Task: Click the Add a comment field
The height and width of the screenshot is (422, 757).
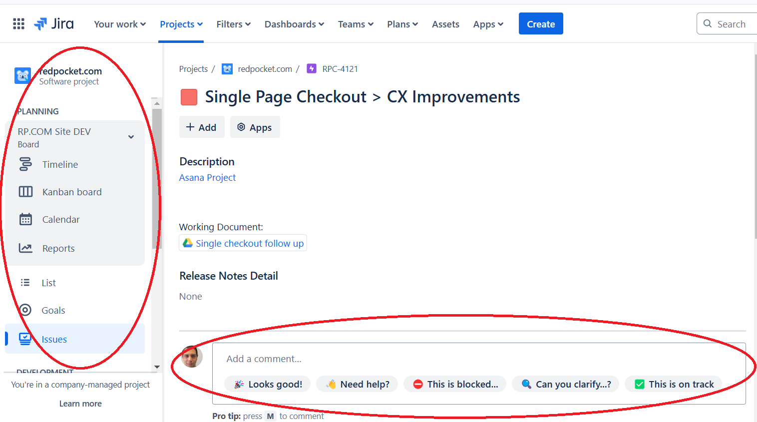Action: 478,359
